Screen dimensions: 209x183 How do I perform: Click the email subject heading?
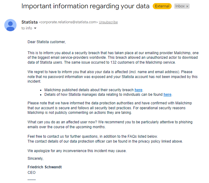click(85, 6)
